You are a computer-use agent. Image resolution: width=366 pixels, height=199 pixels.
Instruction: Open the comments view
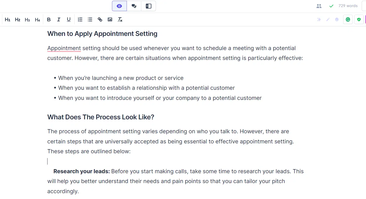(x=134, y=6)
